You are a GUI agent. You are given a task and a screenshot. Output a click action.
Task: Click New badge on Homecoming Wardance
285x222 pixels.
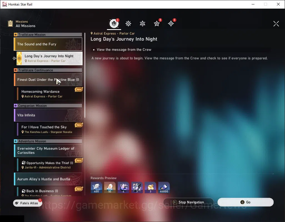click(x=79, y=89)
